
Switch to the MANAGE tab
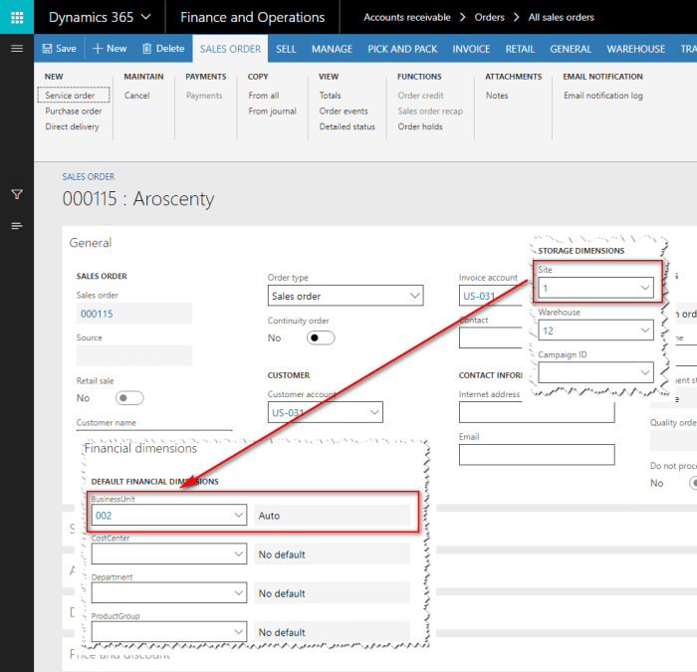pos(332,49)
